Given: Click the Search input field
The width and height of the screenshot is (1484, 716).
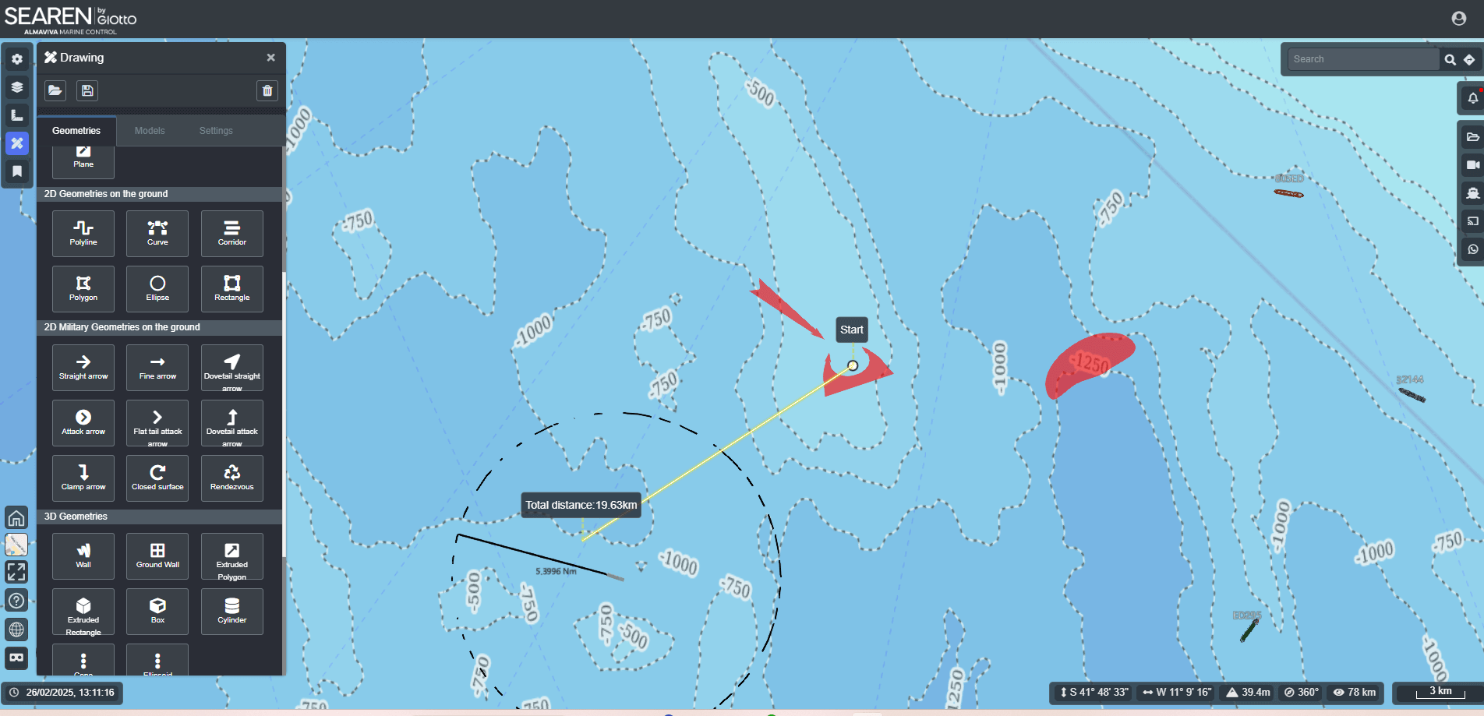Looking at the screenshot, I should coord(1363,59).
